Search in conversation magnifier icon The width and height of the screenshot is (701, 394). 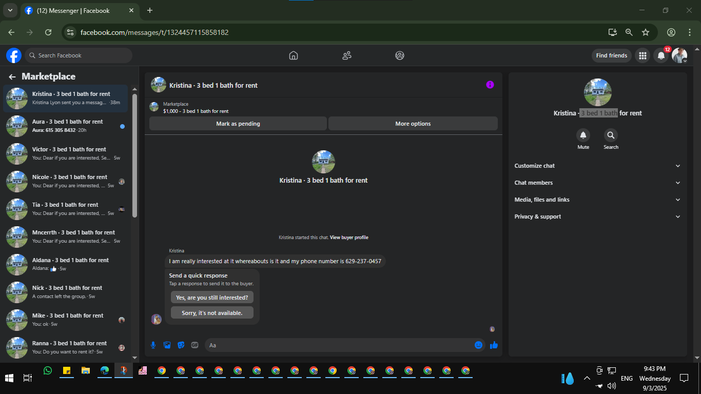click(611, 135)
